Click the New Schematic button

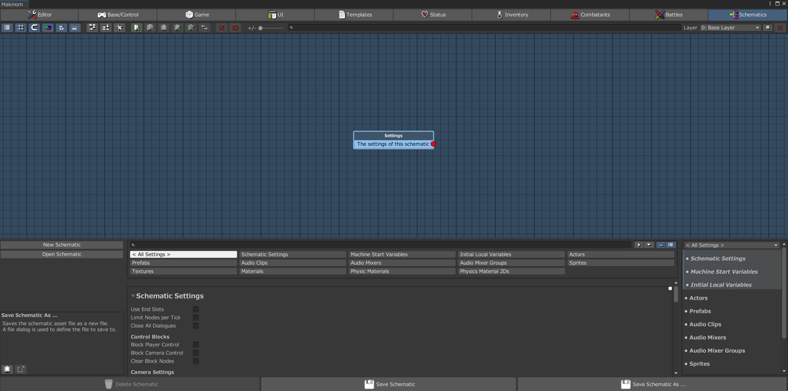coord(62,245)
